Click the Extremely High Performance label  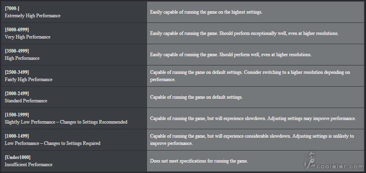[33, 16]
